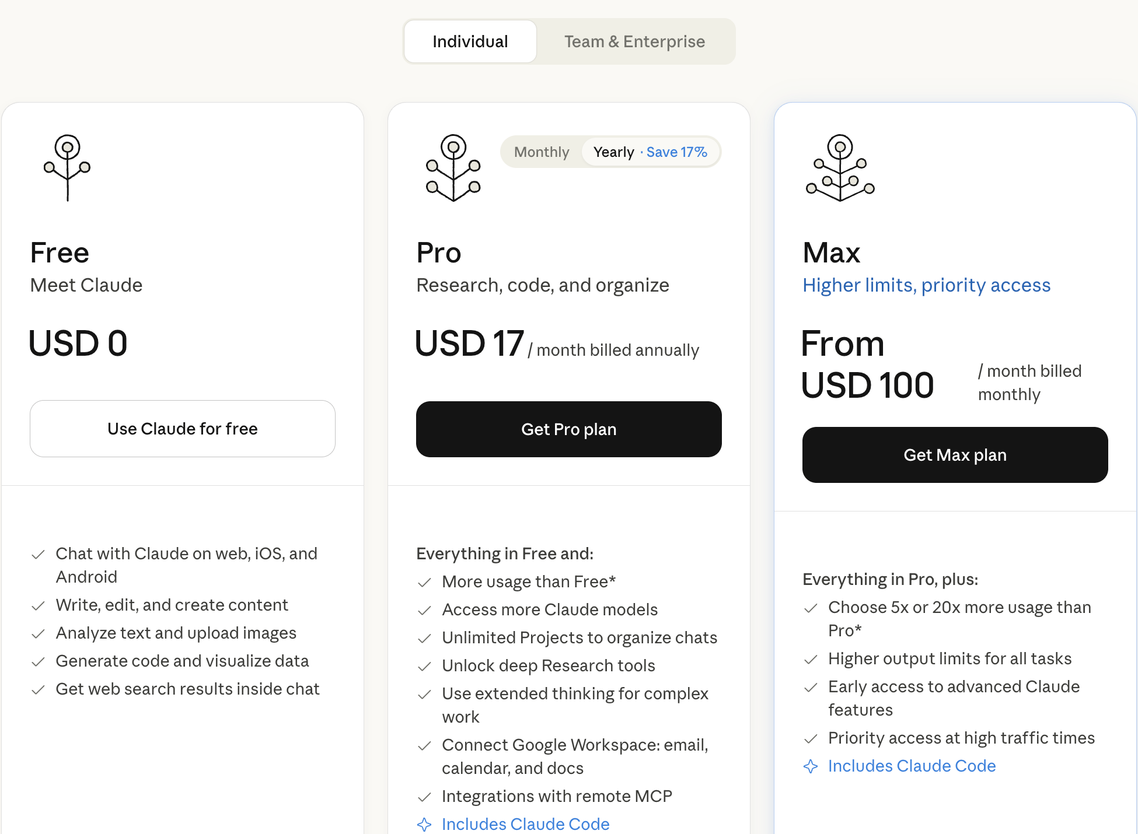Open Includes Claude Code link under Pro

[x=525, y=824]
